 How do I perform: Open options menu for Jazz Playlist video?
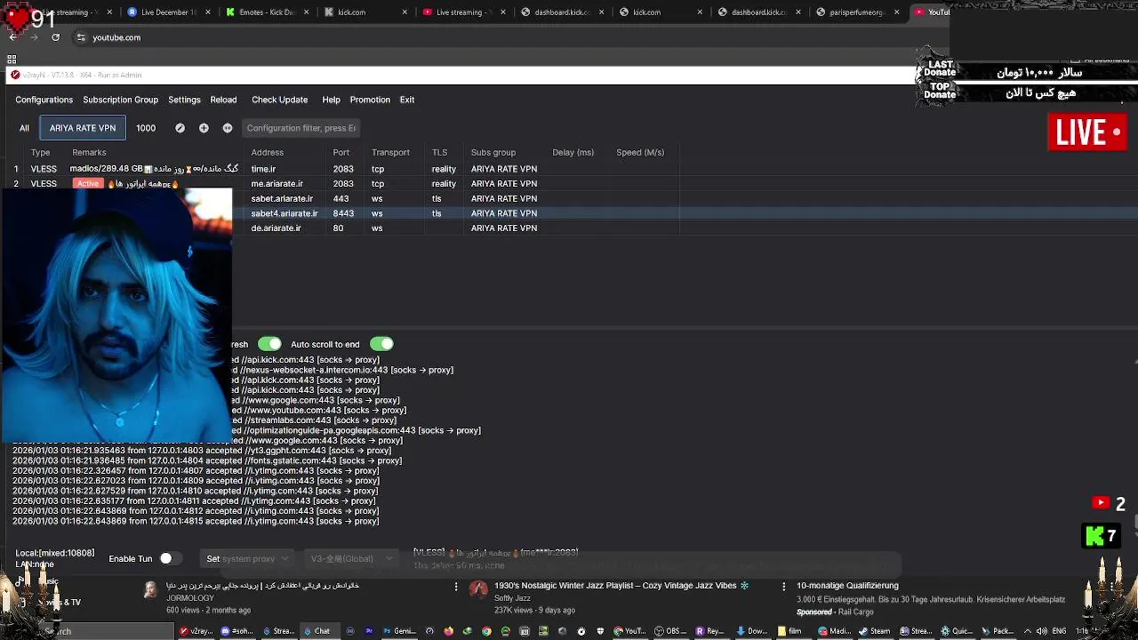783,587
